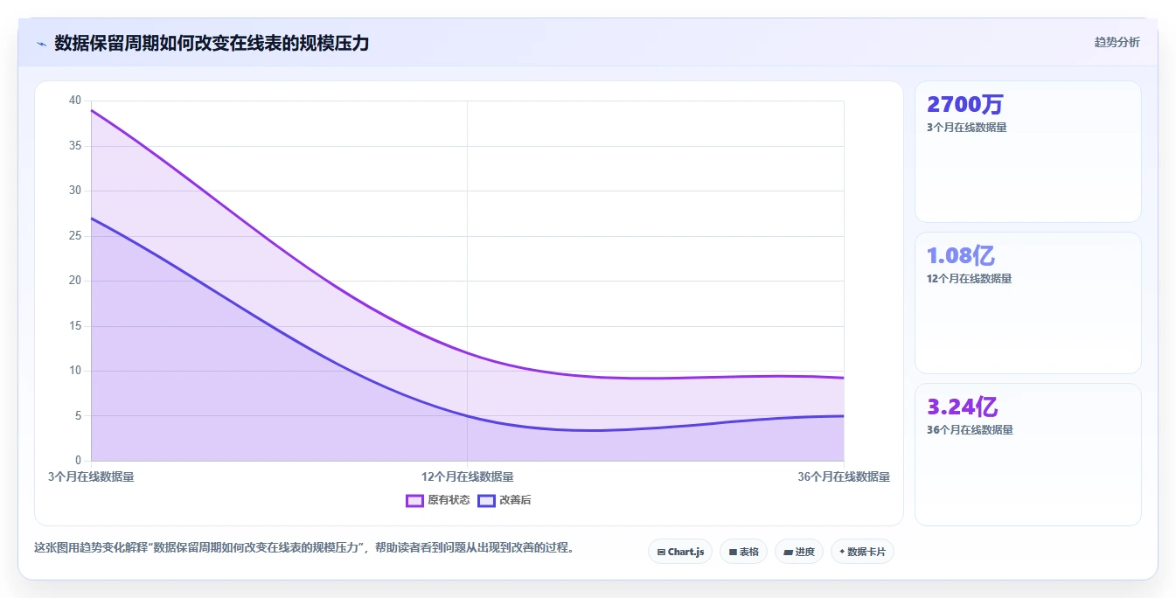Click the y-axis value 25
This screenshot has width=1176, height=598.
point(75,235)
